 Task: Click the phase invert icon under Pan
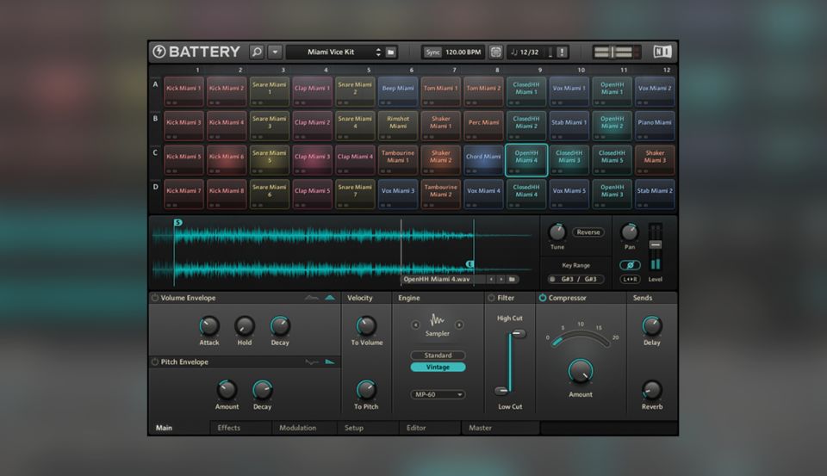click(630, 264)
